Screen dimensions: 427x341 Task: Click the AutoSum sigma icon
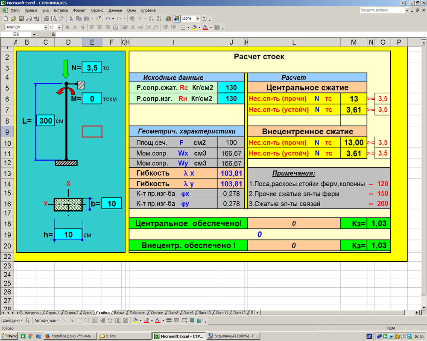click(140, 19)
